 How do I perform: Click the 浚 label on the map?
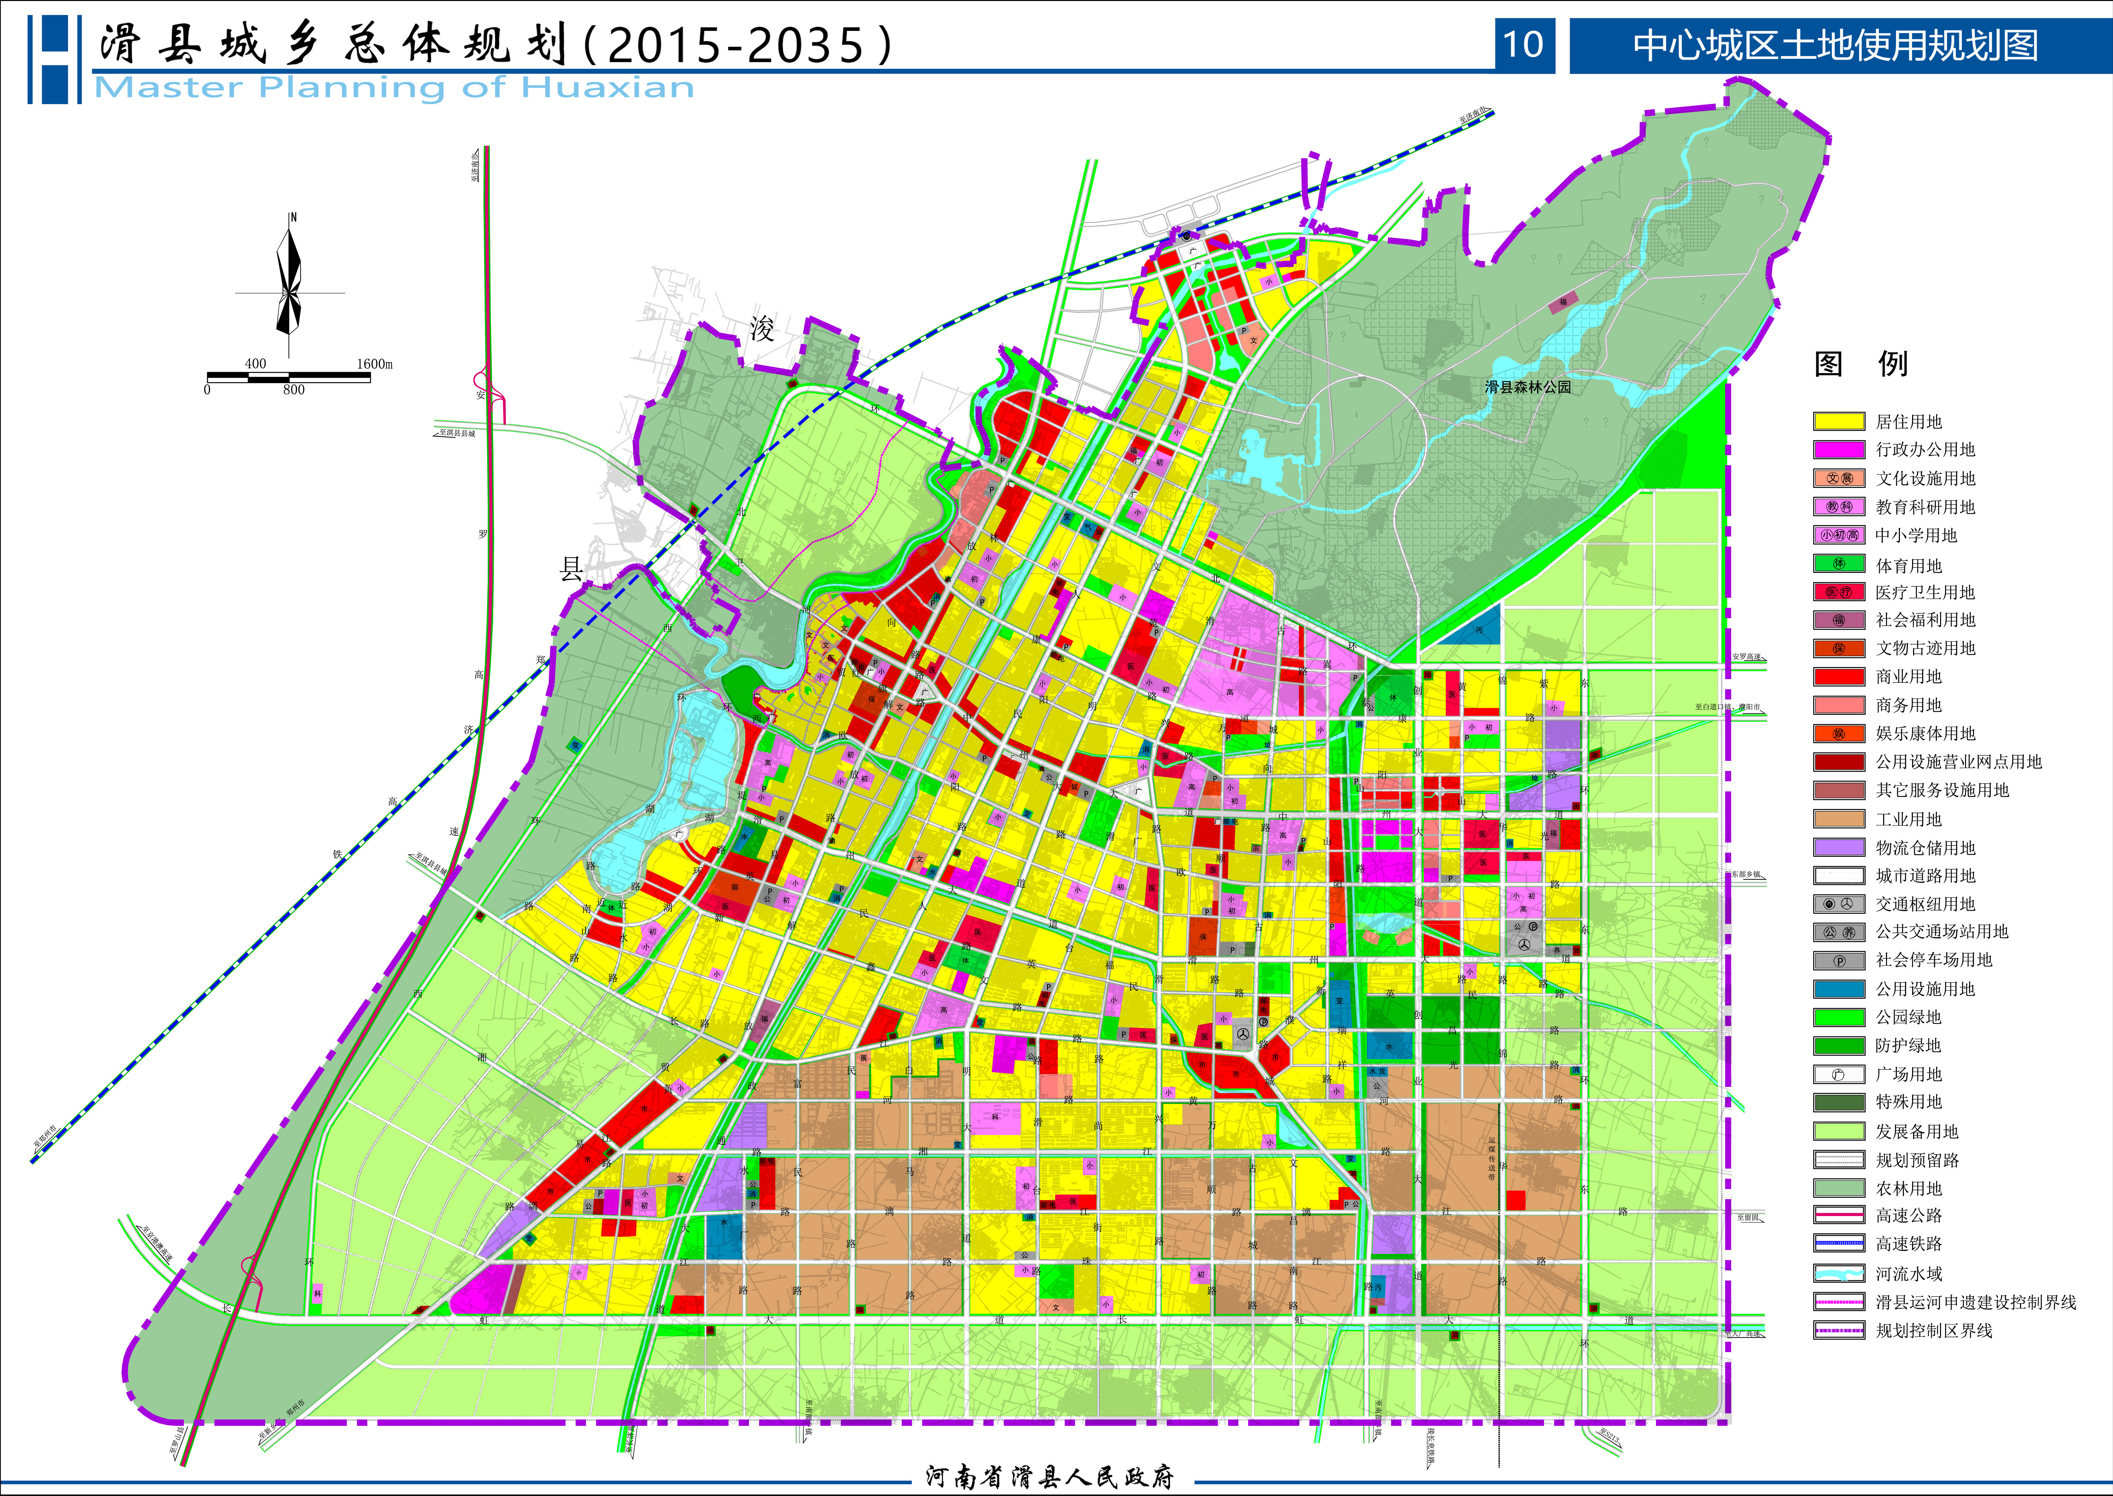click(x=762, y=329)
